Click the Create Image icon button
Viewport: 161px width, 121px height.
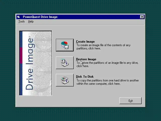(x=65, y=45)
